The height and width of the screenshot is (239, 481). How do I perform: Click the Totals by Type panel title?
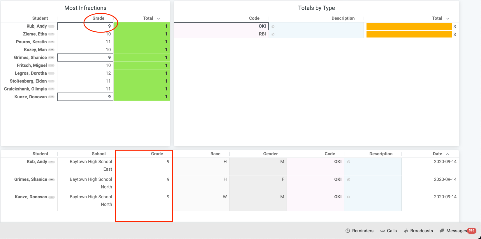[316, 8]
